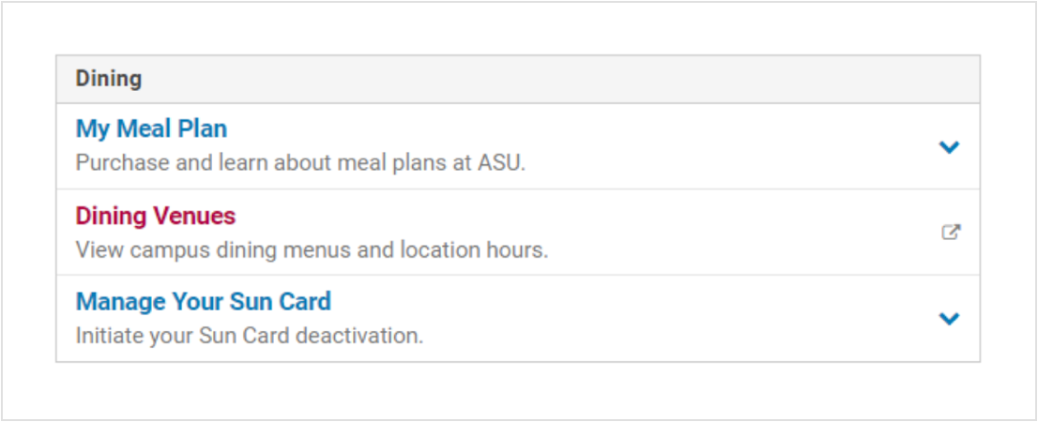The width and height of the screenshot is (1038, 422).
Task: Click the red Dining Venues heading
Action: (x=156, y=216)
